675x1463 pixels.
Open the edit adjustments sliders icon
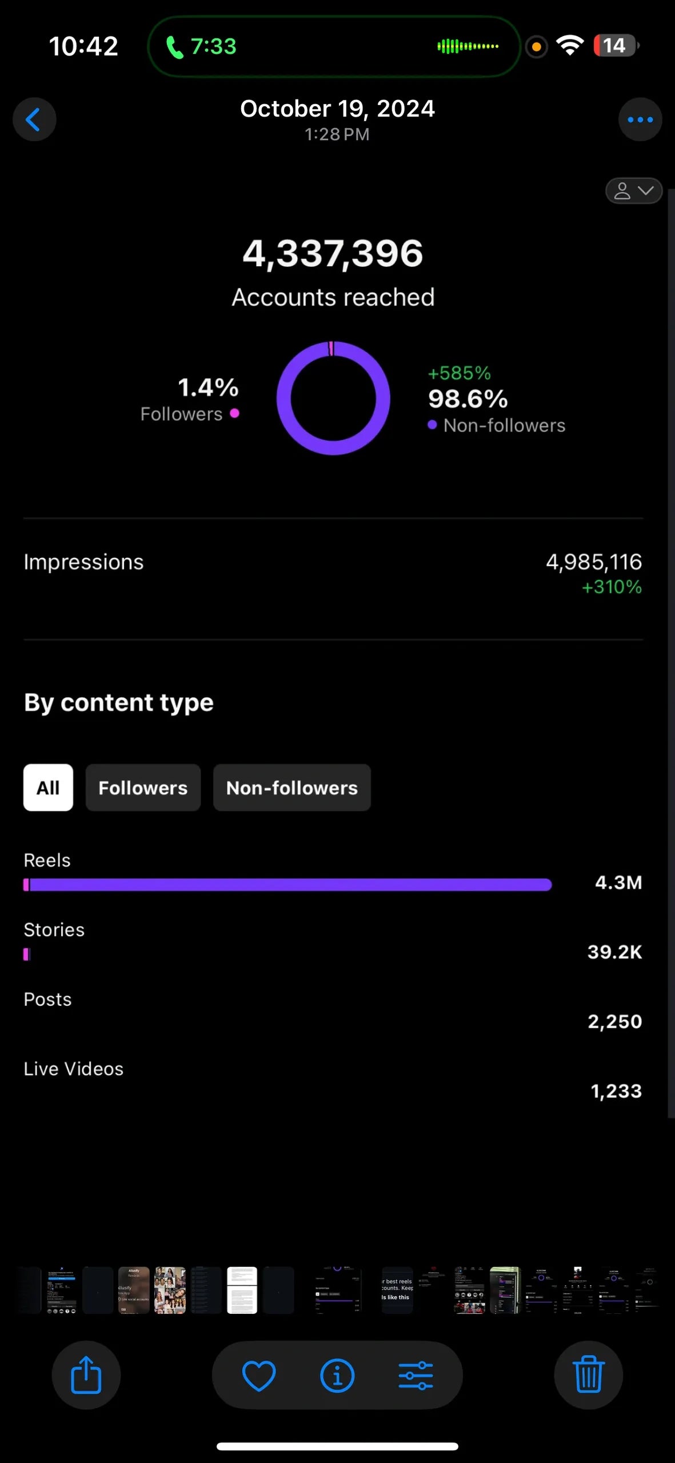(416, 1375)
